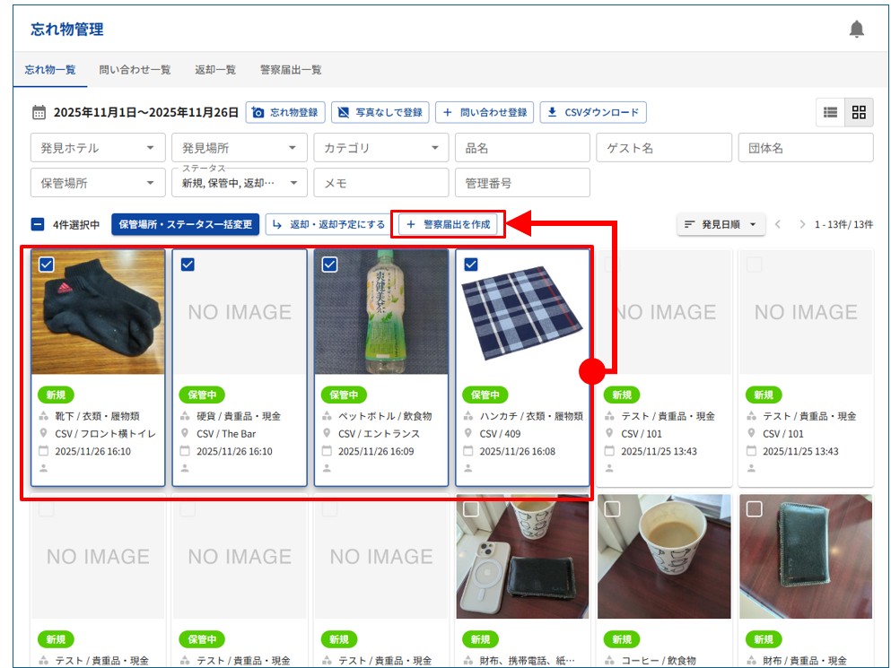Click the 問い合わせ登録 button
The height and width of the screenshot is (668, 891).
coord(485,112)
